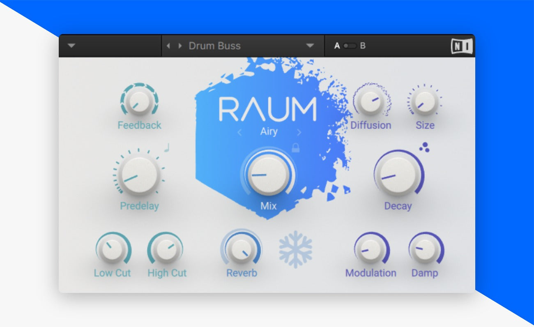Toggle the Predelay tempo sync note icon
This screenshot has width=534, height=327.
pyautogui.click(x=167, y=147)
